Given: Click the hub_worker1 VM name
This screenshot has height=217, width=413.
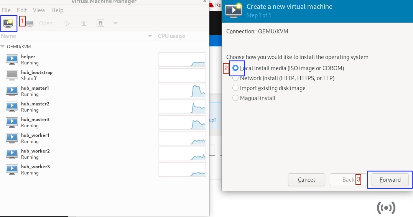Looking at the screenshot, I should pos(35,135).
